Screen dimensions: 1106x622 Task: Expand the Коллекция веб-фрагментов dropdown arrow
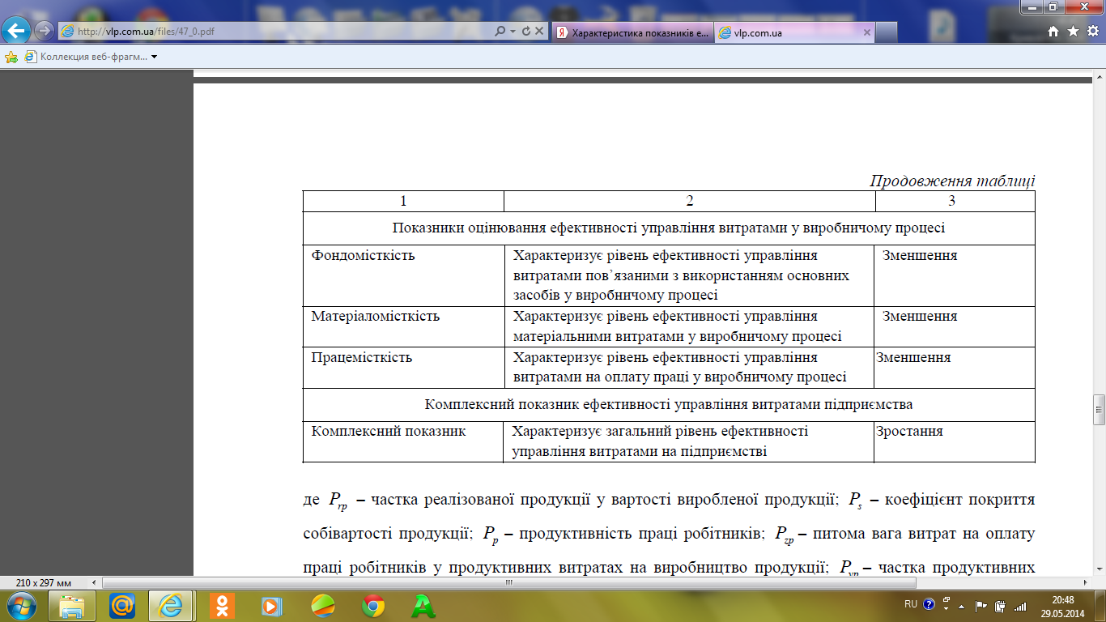154,57
